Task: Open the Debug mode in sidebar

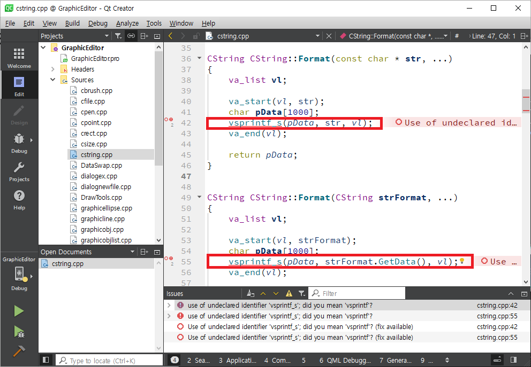Action: pos(19,143)
